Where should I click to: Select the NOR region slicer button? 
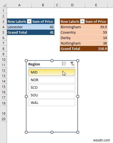coord(52,80)
